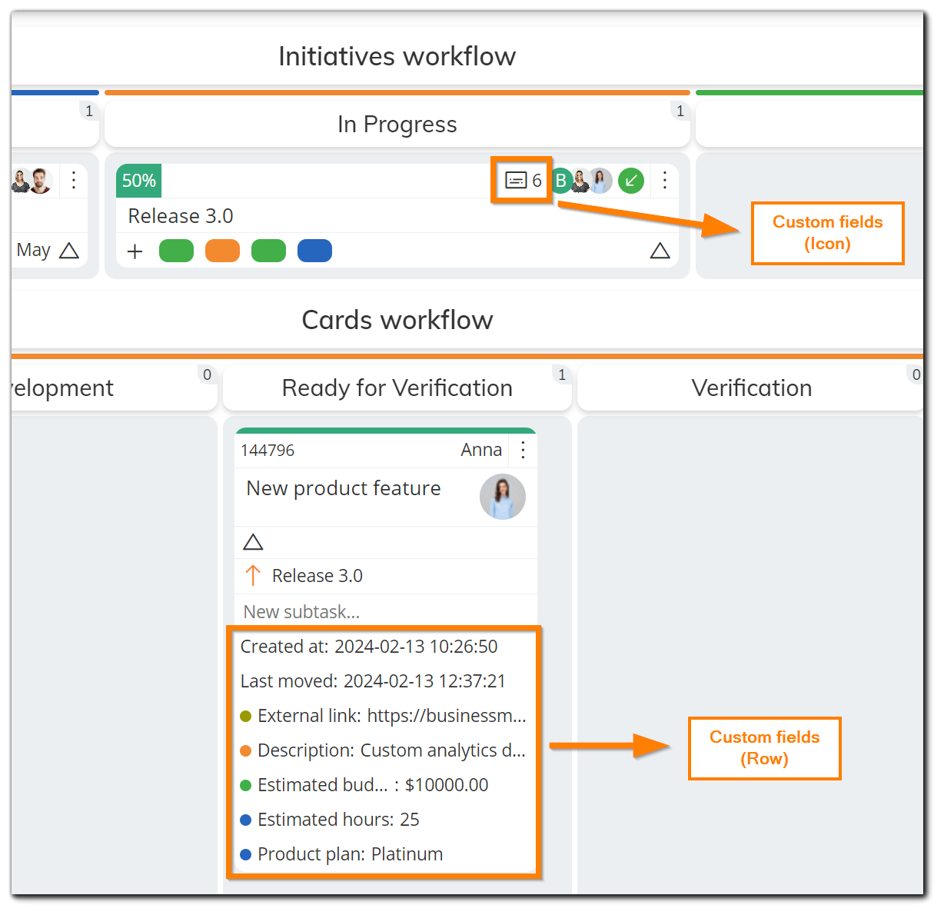Click the orange child card chip
The width and height of the screenshot is (944, 915).
tap(222, 251)
